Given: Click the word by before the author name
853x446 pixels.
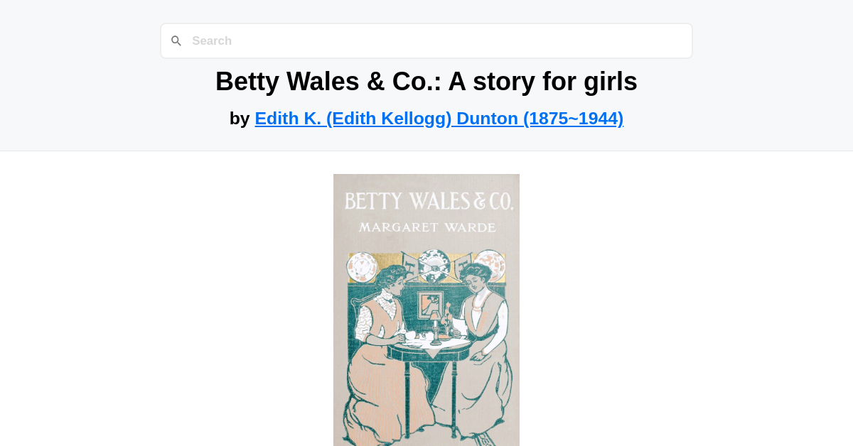Looking at the screenshot, I should click(x=241, y=118).
